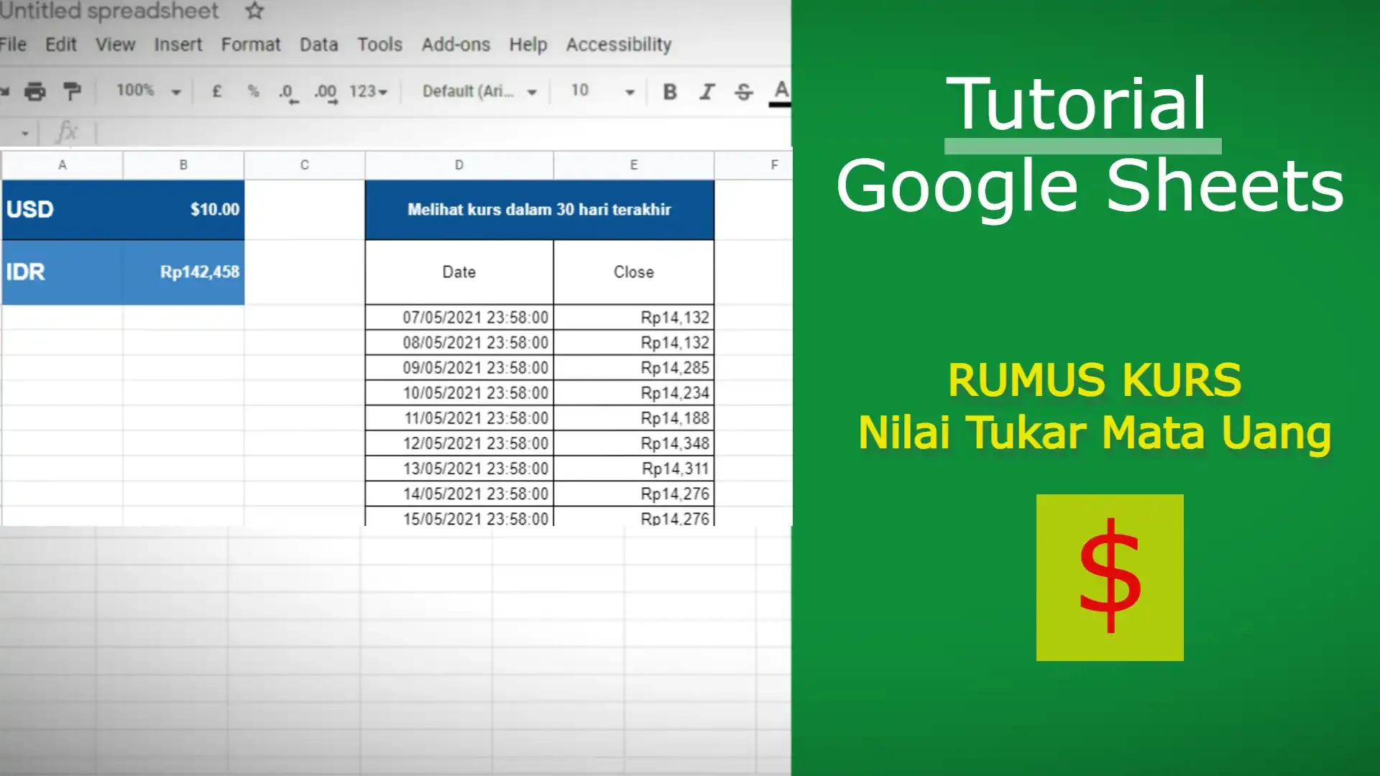Image resolution: width=1380 pixels, height=776 pixels.
Task: Select cell 12/05/2021 23:58:00
Action: click(459, 443)
